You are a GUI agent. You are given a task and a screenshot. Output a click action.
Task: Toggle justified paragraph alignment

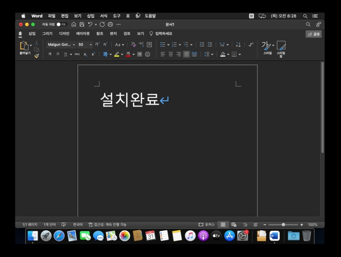click(x=186, y=54)
